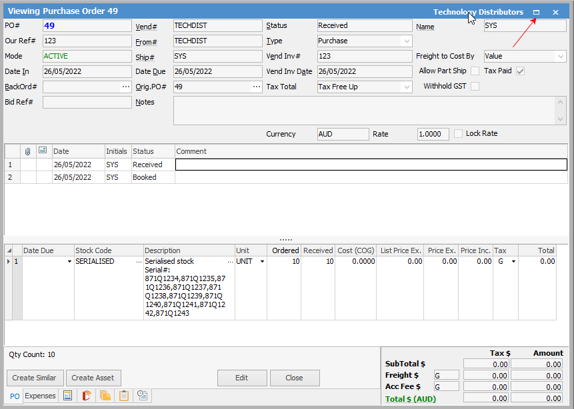Screen dimensions: 574x409
Task: Expand the Freight to Cost By dropdown
Action: (x=560, y=57)
